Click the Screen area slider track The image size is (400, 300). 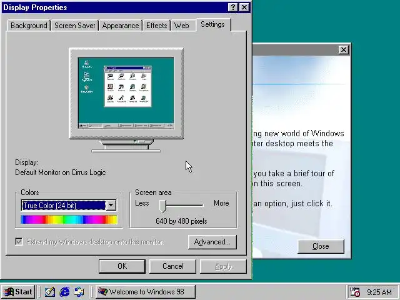click(182, 205)
